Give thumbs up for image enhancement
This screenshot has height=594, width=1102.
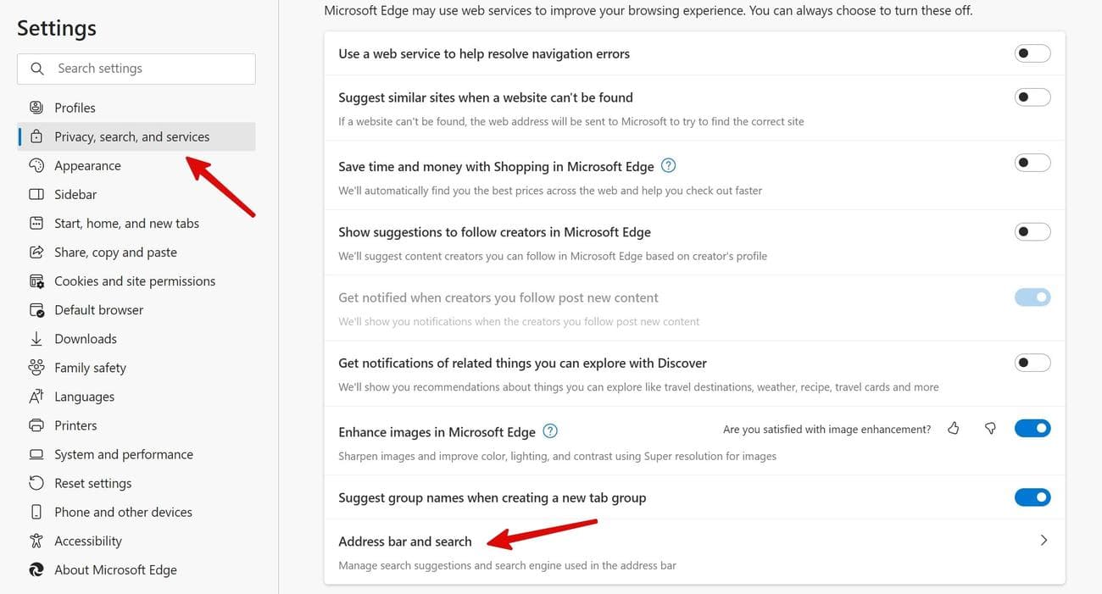point(953,429)
